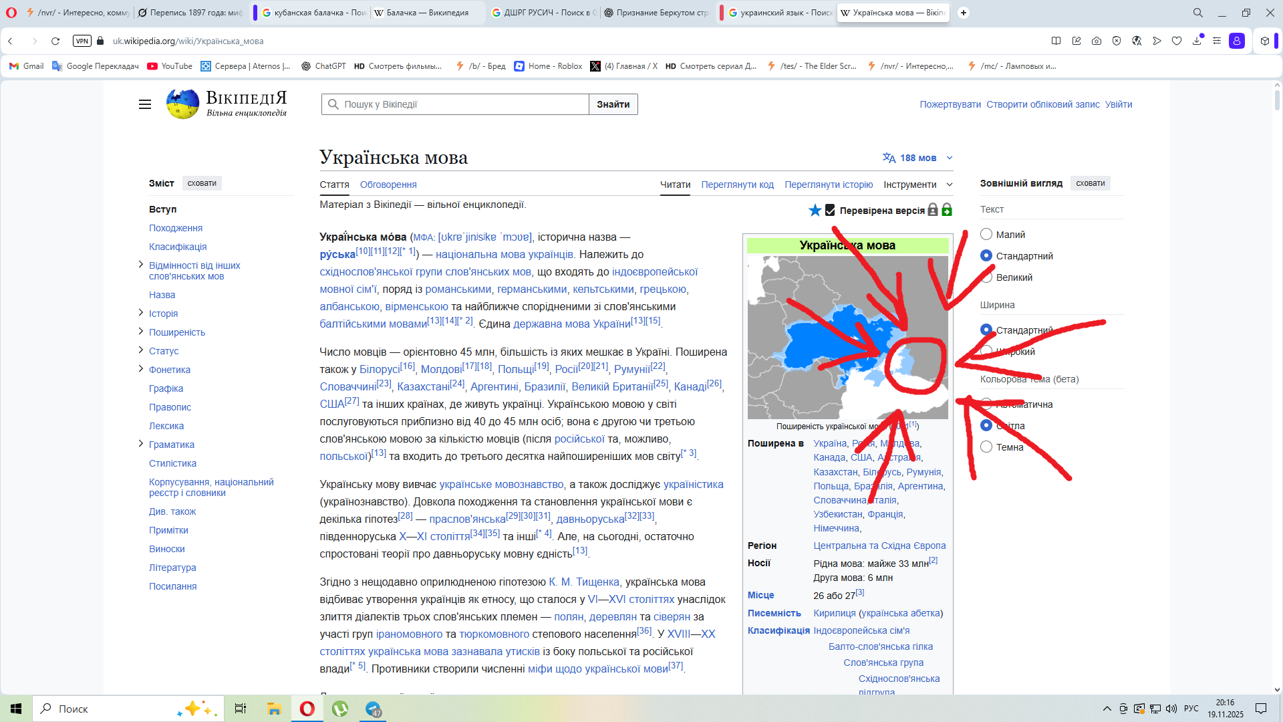Open Opera ad blocker shield icon
Viewport: 1283px width, 722px height.
1117,41
